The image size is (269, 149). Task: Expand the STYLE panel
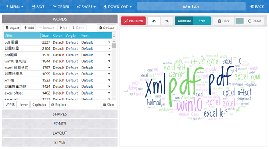pyautogui.click(x=60, y=143)
